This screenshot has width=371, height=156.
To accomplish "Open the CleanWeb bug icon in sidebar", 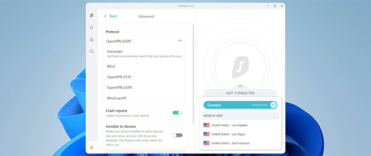I will (x=91, y=27).
